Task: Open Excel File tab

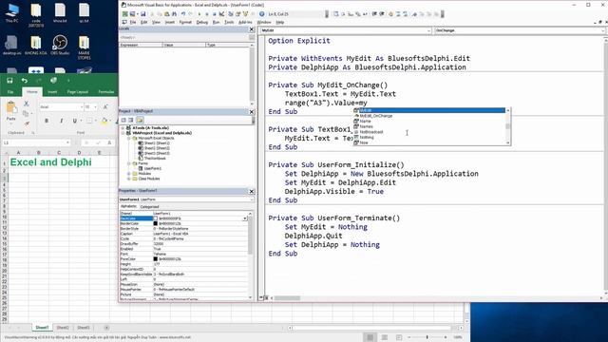Action: (x=10, y=92)
